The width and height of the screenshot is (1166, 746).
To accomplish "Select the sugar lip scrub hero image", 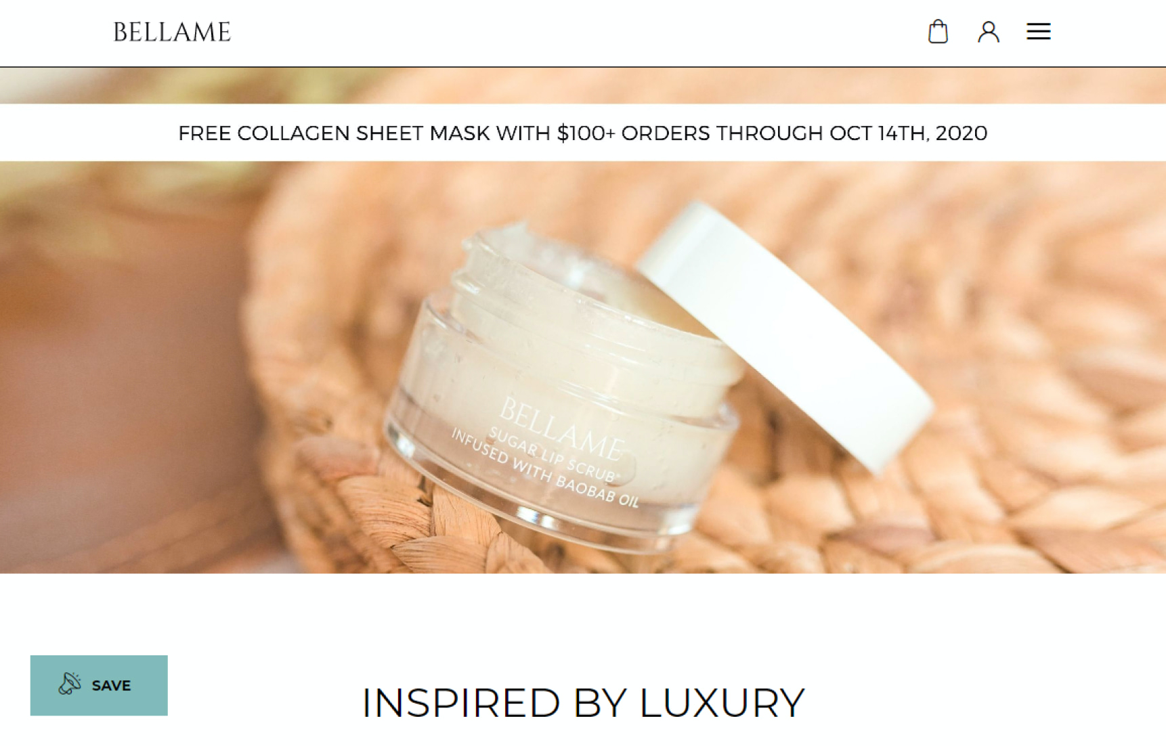I will (583, 367).
